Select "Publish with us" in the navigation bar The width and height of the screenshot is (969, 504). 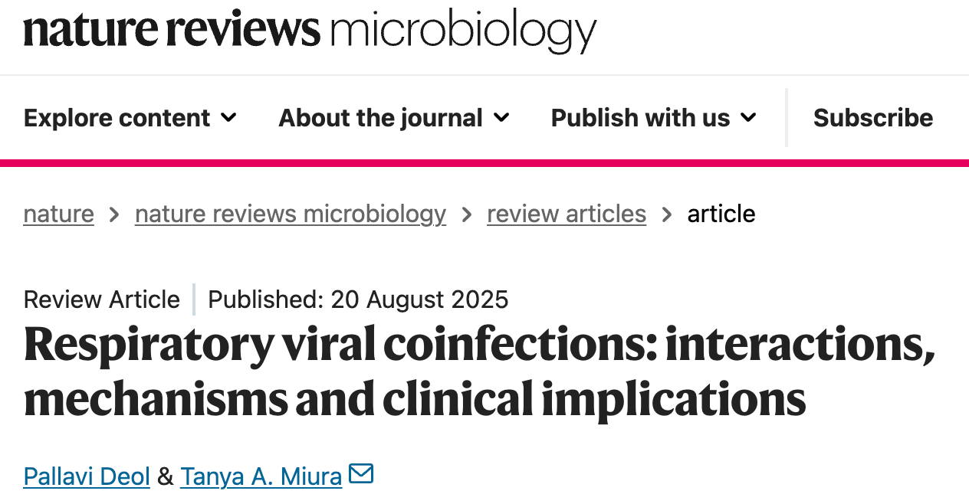(639, 117)
